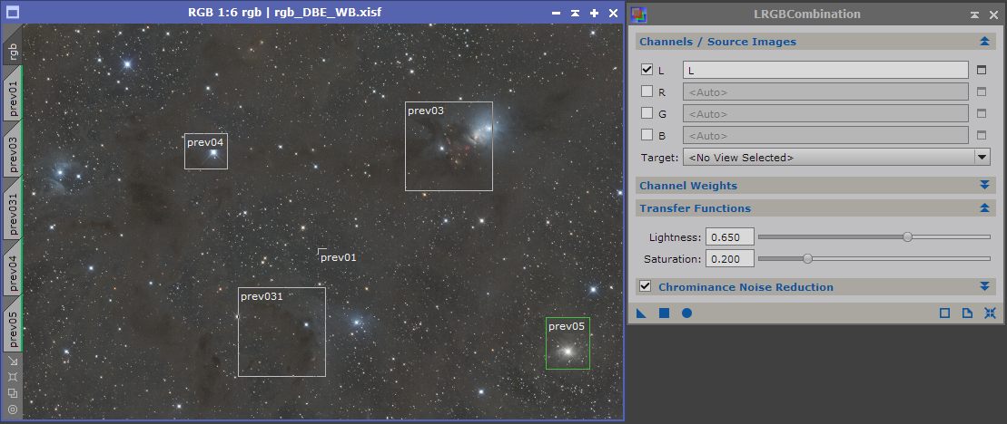The image size is (1007, 424).
Task: Click the L source image field
Action: tap(826, 70)
